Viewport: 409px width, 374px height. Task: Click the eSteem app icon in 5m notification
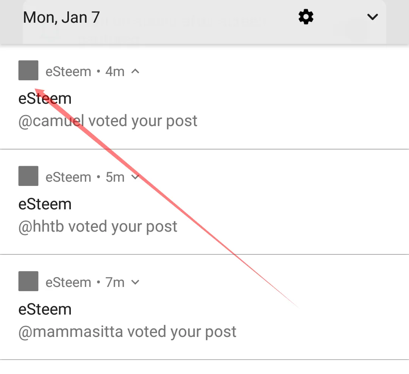[x=28, y=176]
